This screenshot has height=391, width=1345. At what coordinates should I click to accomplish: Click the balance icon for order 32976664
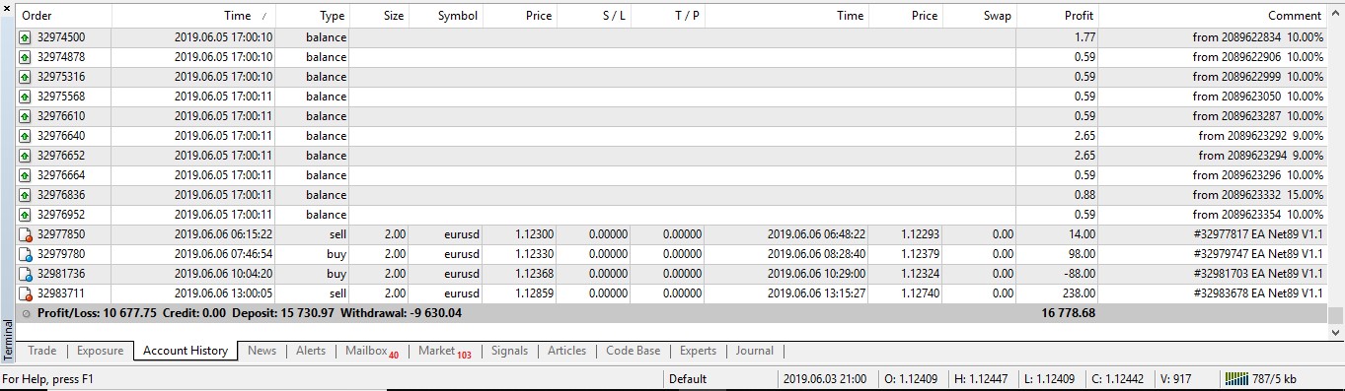(26, 175)
